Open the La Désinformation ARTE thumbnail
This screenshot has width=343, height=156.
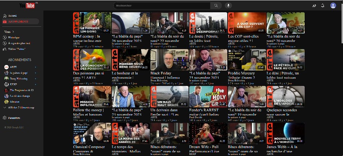[208, 23]
